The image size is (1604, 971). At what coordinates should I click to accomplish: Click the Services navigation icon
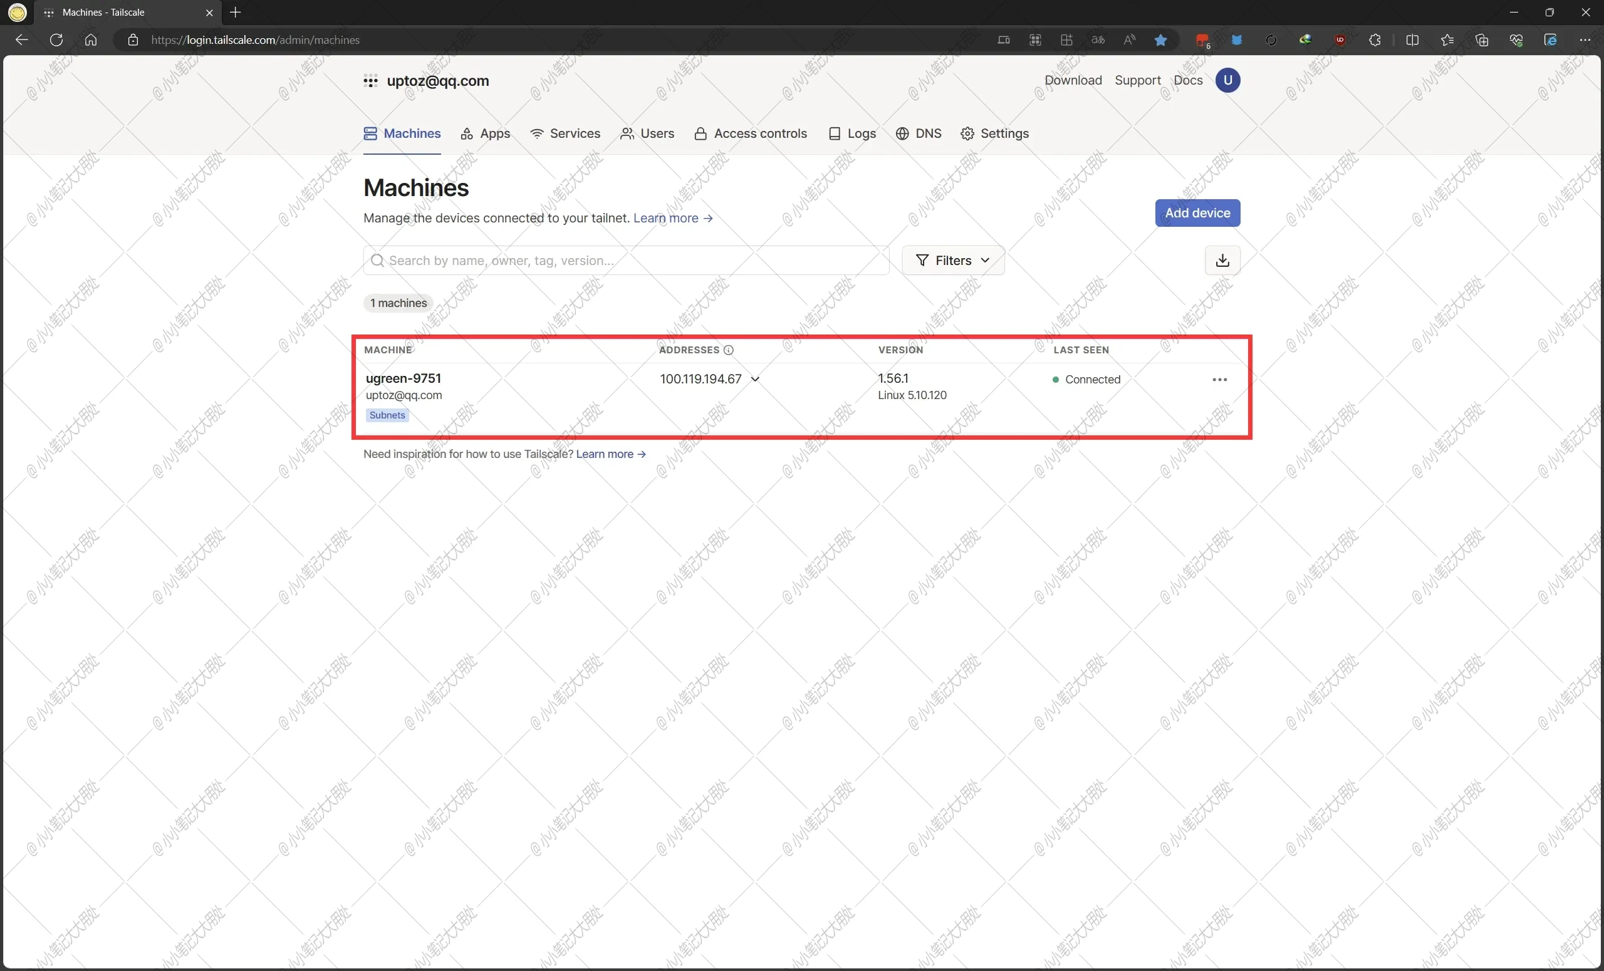(x=535, y=133)
